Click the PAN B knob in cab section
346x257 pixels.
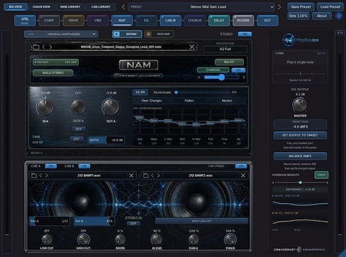click(230, 240)
